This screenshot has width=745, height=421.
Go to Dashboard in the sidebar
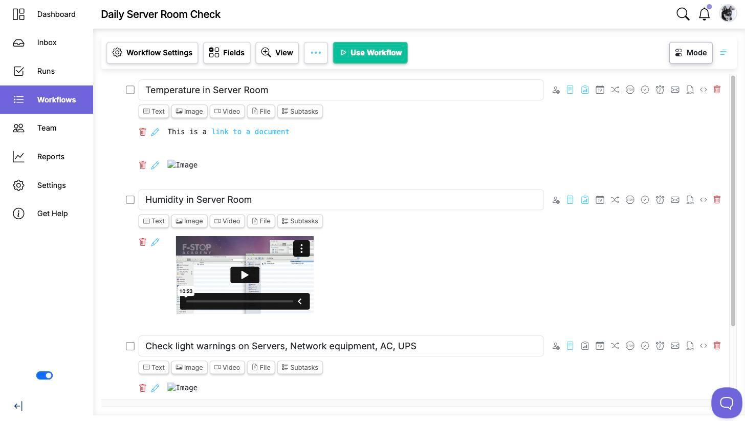pyautogui.click(x=47, y=14)
